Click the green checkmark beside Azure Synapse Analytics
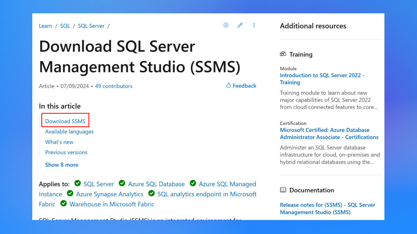The width and height of the screenshot is (417, 234). (70, 193)
